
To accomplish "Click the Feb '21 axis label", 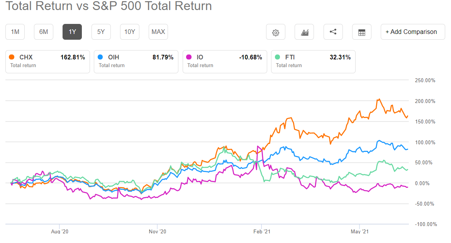I will (x=262, y=231).
